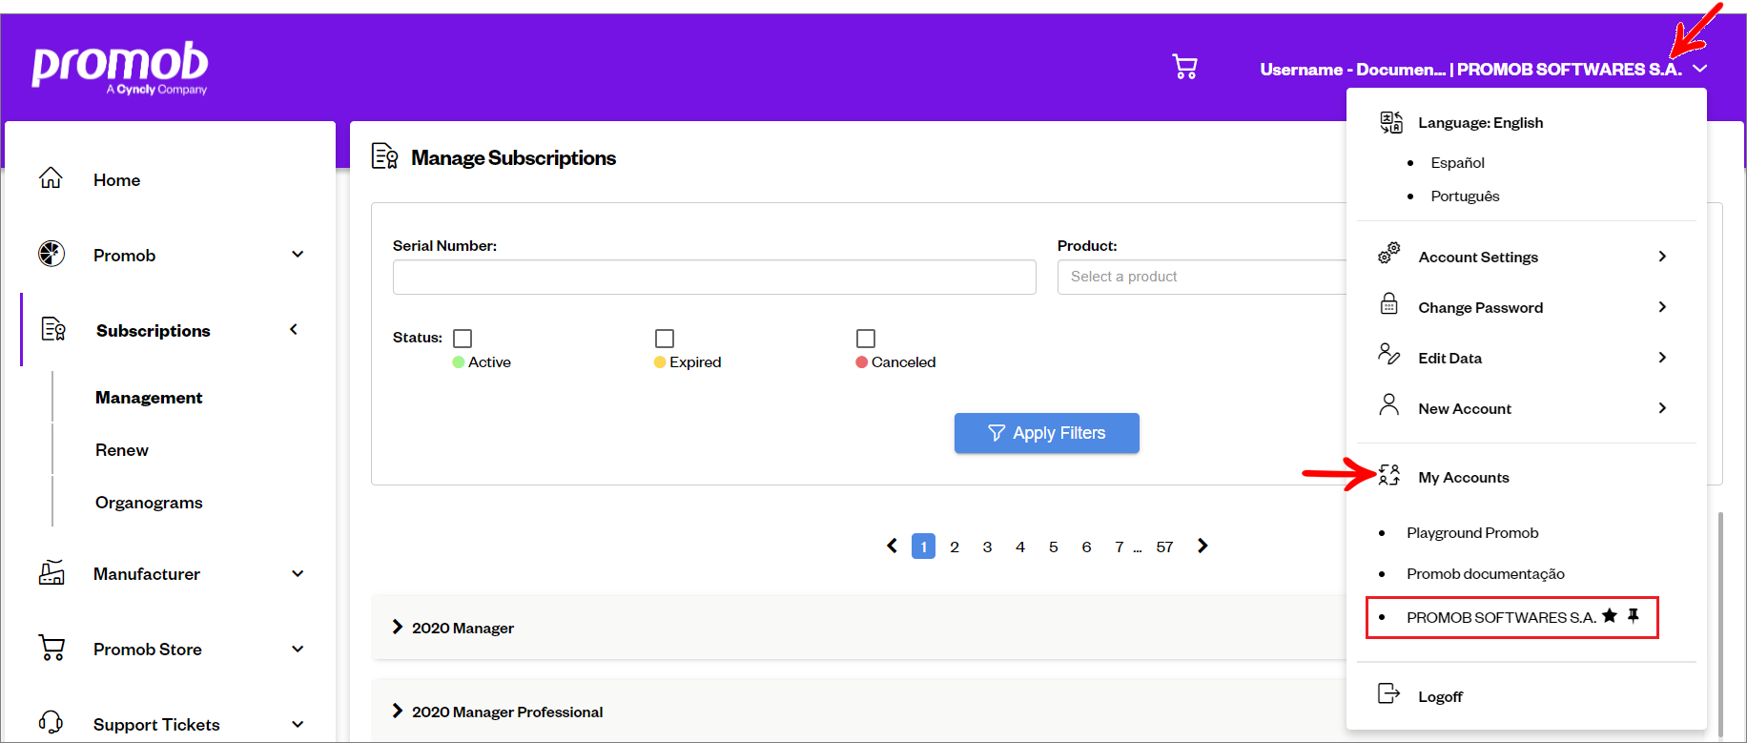Collapse the Subscriptions sidebar chevron

(294, 329)
